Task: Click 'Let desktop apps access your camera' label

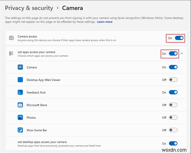Action: pyautogui.click(x=42, y=142)
